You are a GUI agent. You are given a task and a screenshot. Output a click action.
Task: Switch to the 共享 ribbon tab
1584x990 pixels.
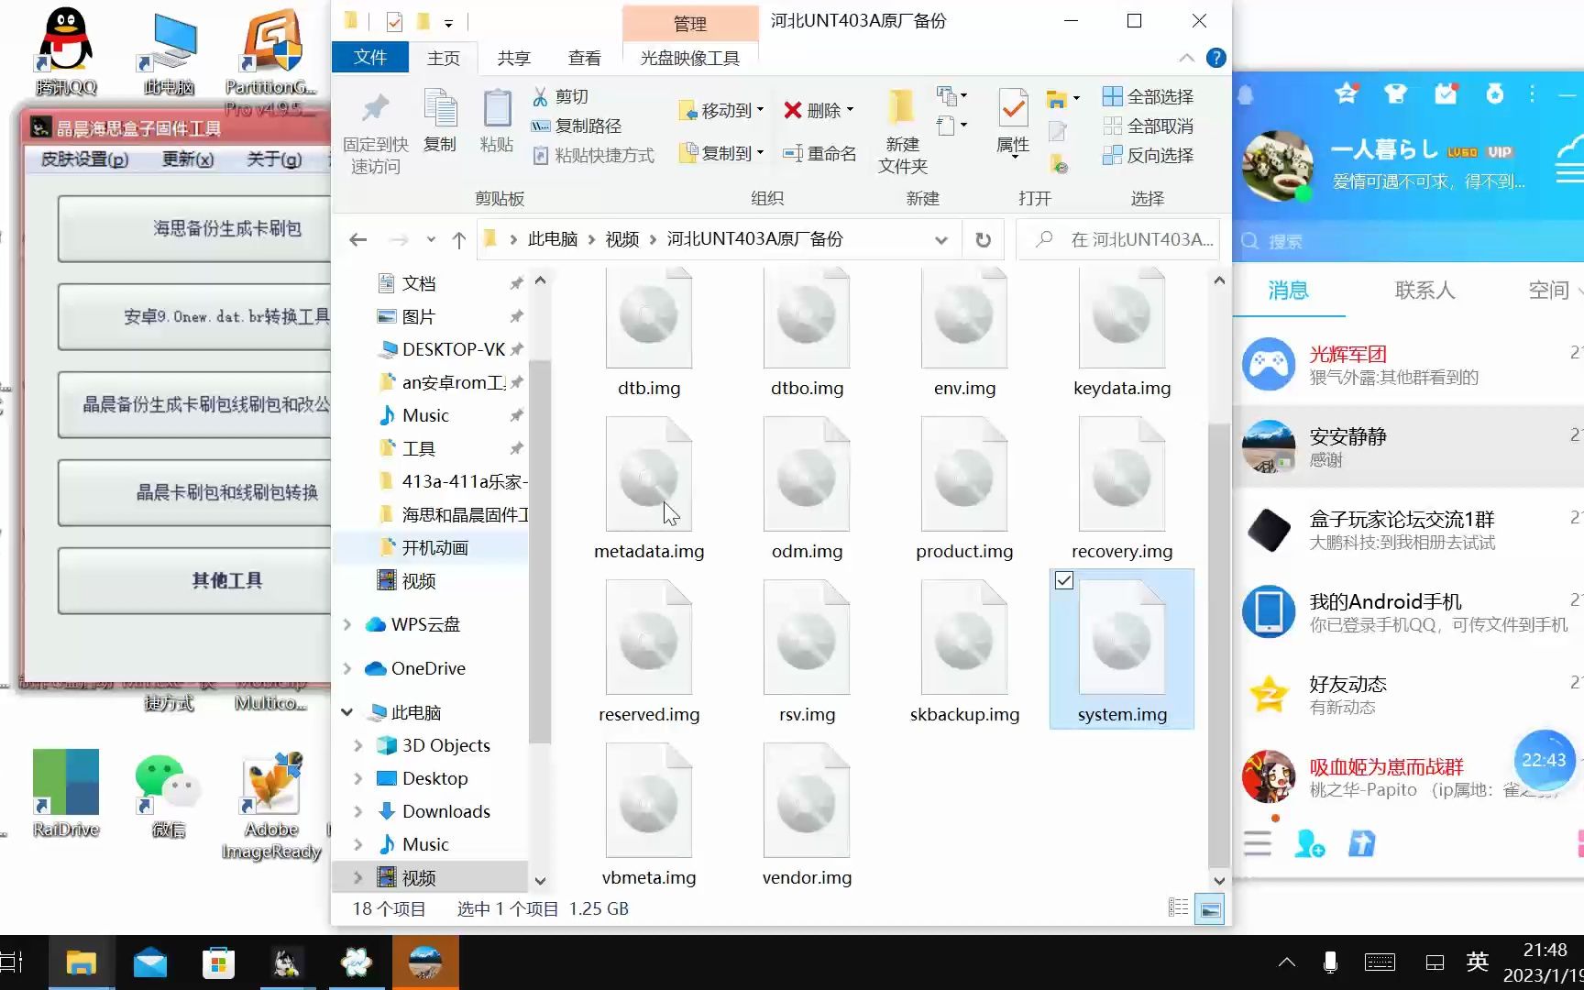coord(514,58)
